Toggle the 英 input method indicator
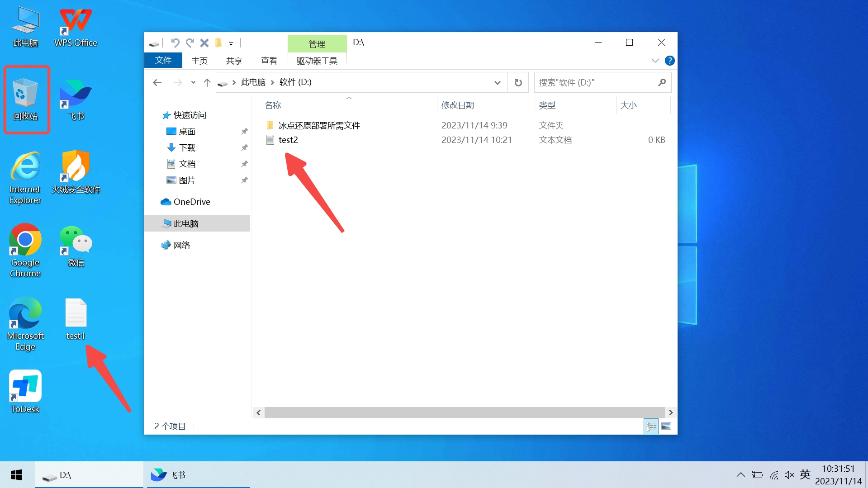The width and height of the screenshot is (868, 488). pos(805,475)
